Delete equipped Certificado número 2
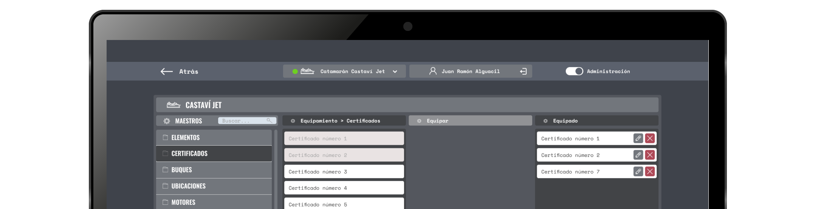This screenshot has height=209, width=818. coord(650,155)
